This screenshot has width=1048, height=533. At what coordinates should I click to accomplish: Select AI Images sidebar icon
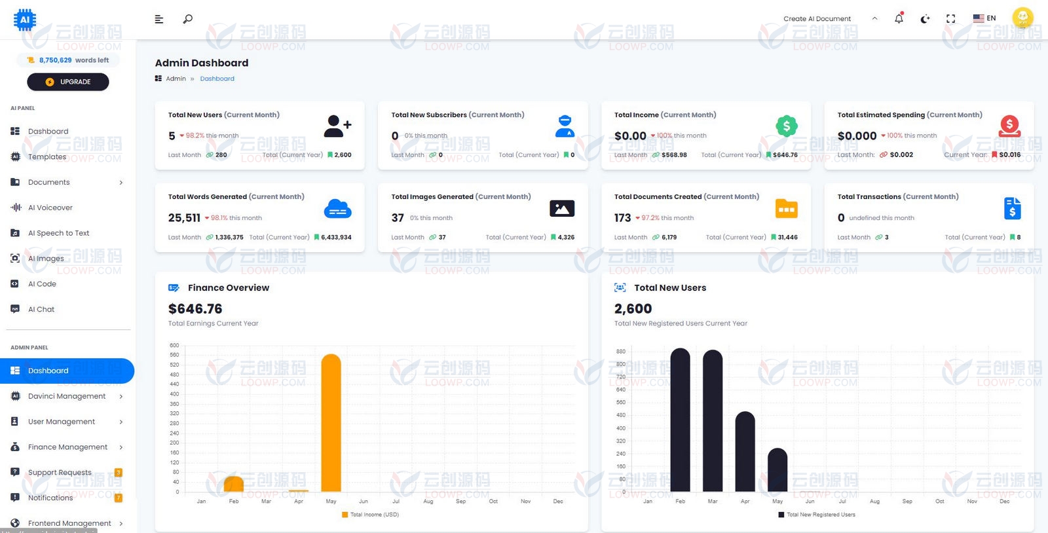(15, 258)
